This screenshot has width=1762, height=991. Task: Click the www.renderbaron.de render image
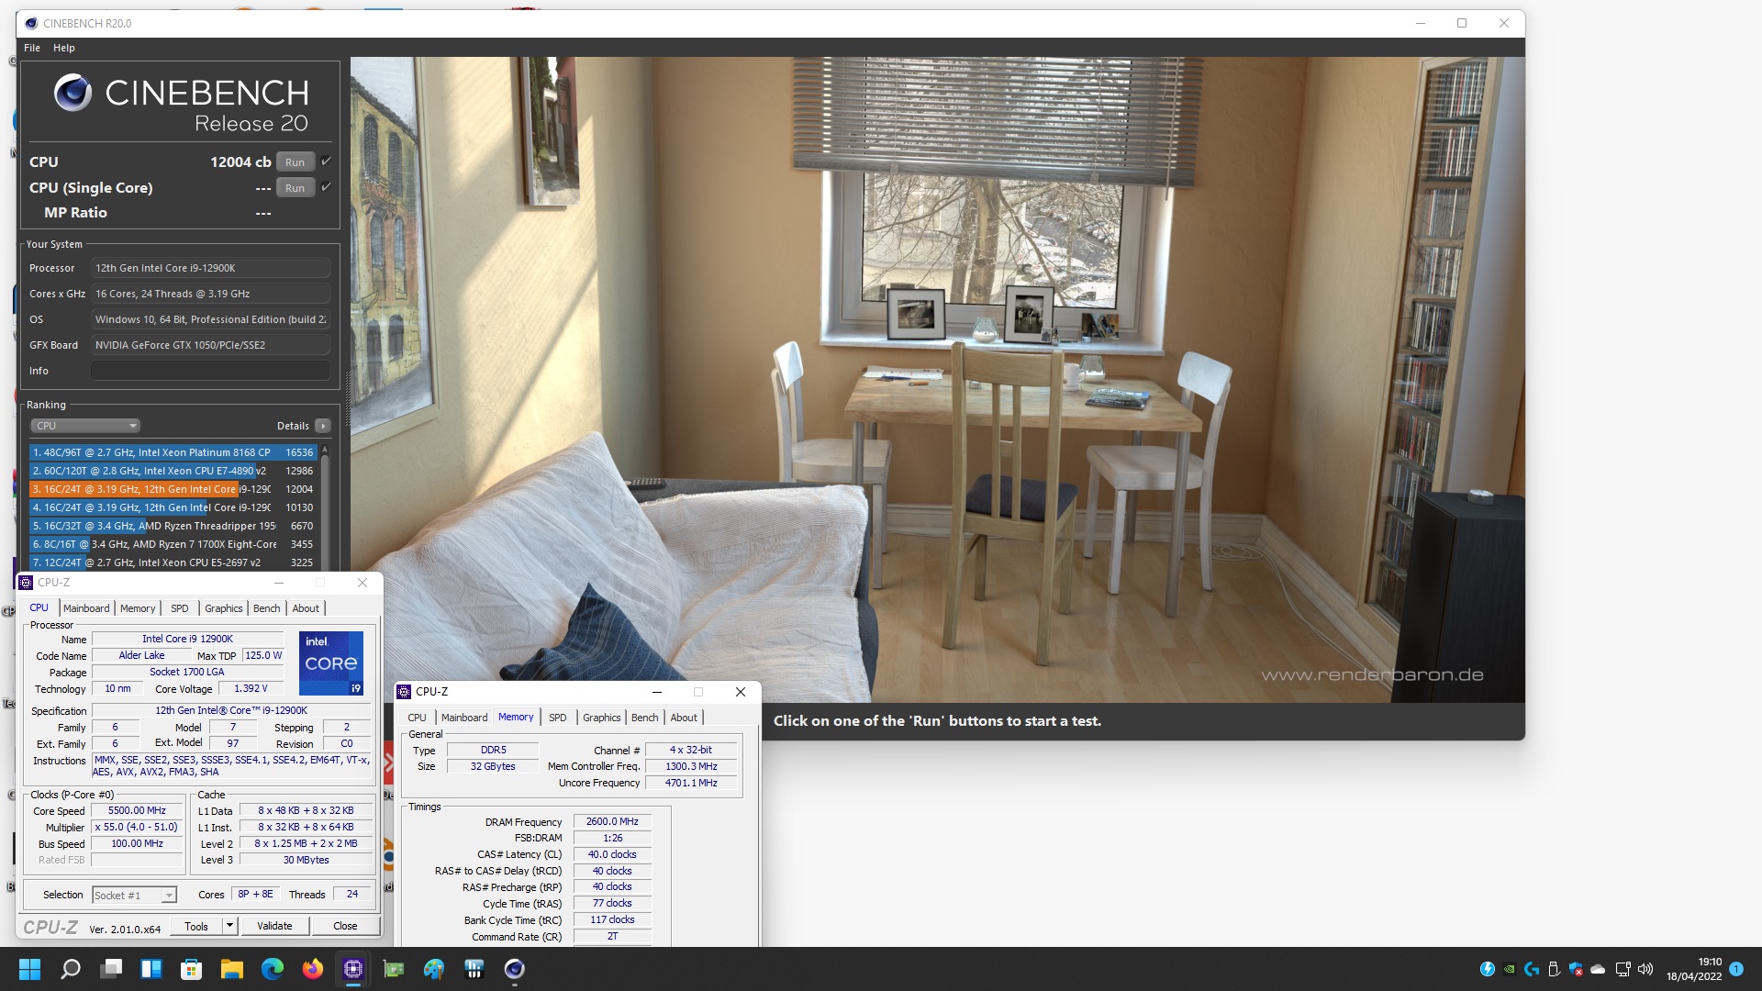[x=937, y=380]
